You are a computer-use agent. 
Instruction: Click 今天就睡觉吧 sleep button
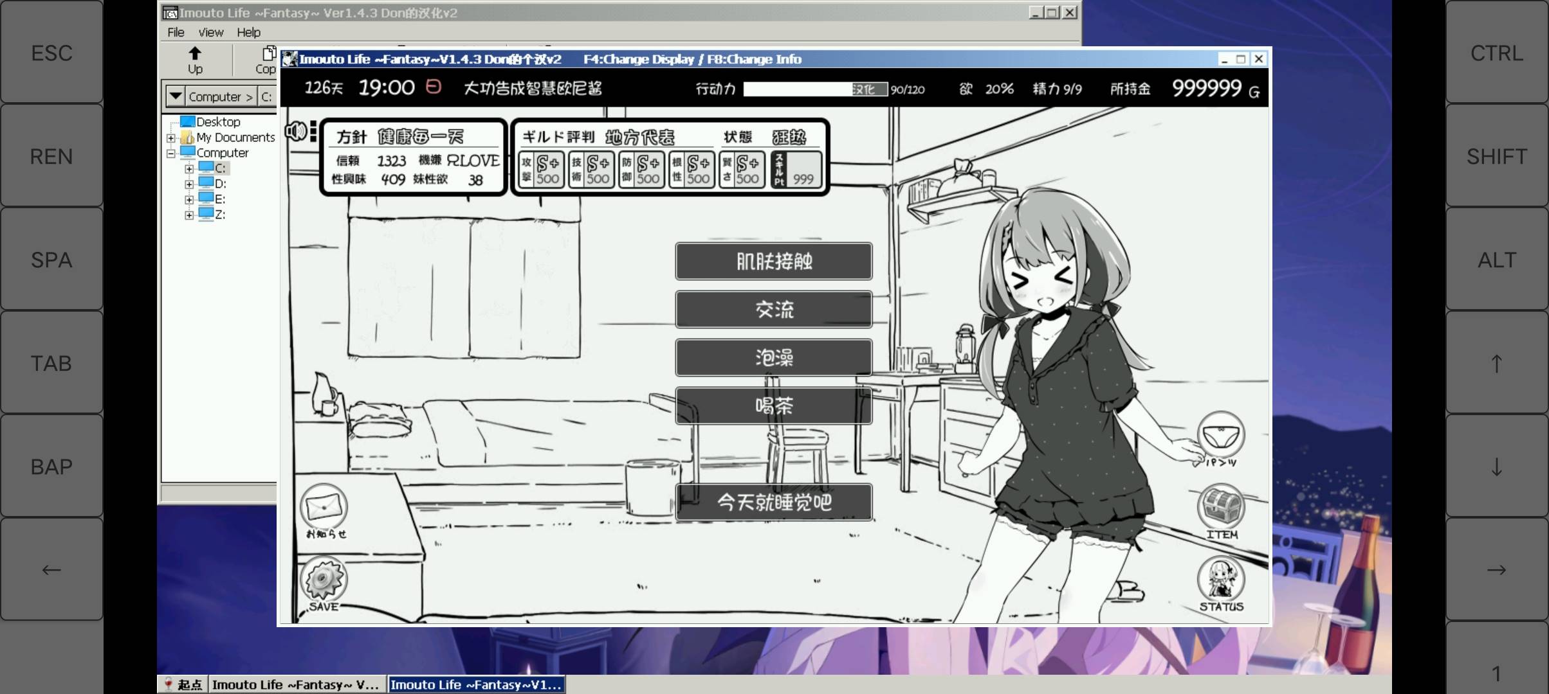coord(773,501)
